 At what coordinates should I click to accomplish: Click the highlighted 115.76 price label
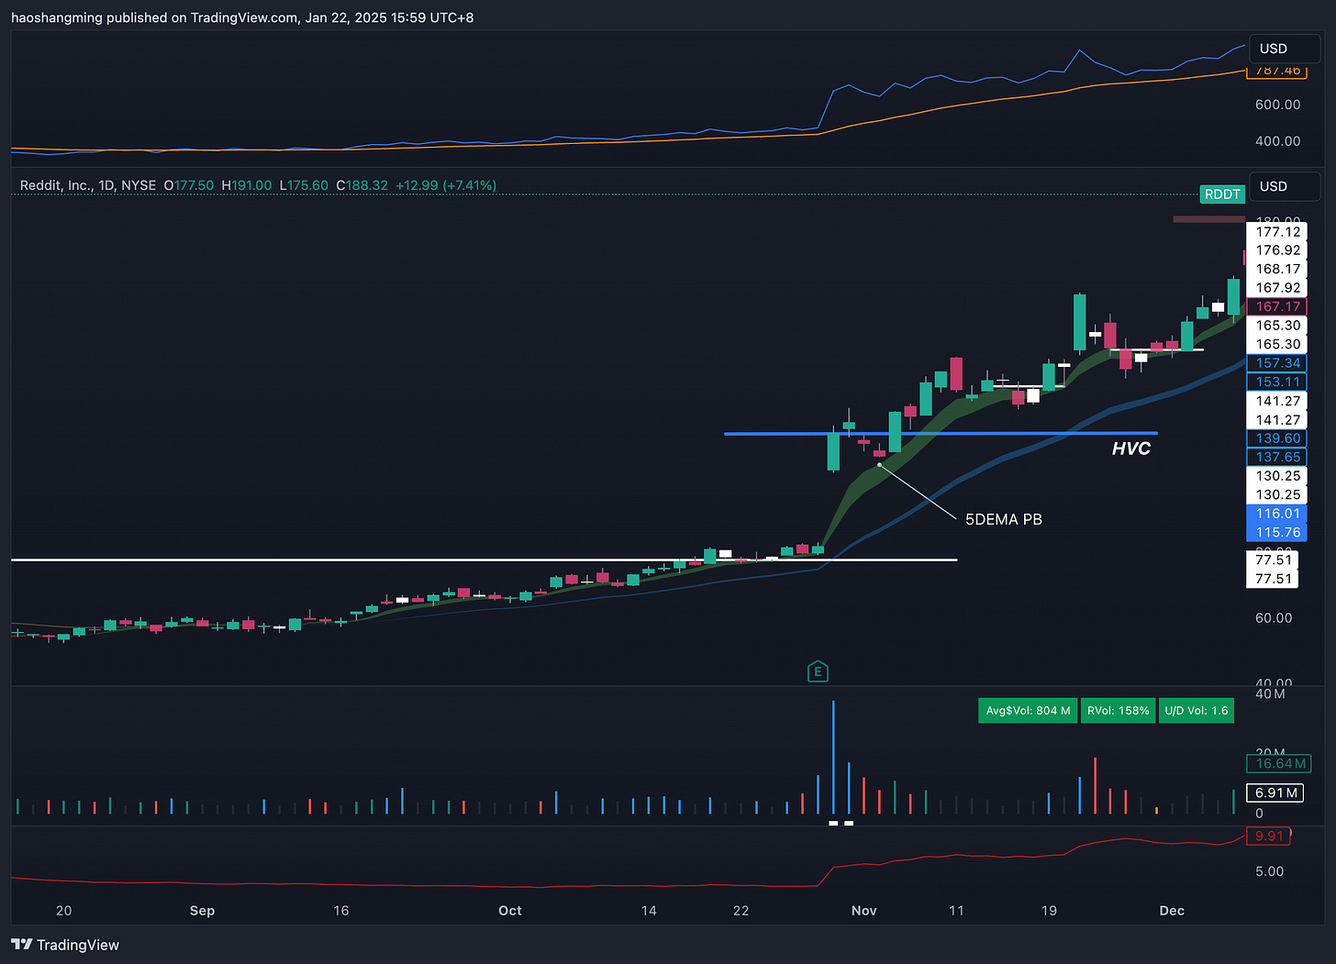[x=1277, y=533]
